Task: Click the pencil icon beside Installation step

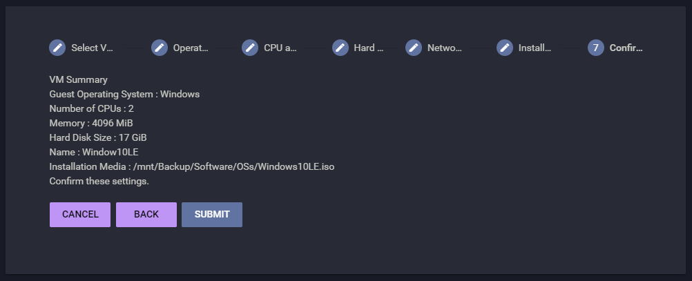Action: coord(505,48)
